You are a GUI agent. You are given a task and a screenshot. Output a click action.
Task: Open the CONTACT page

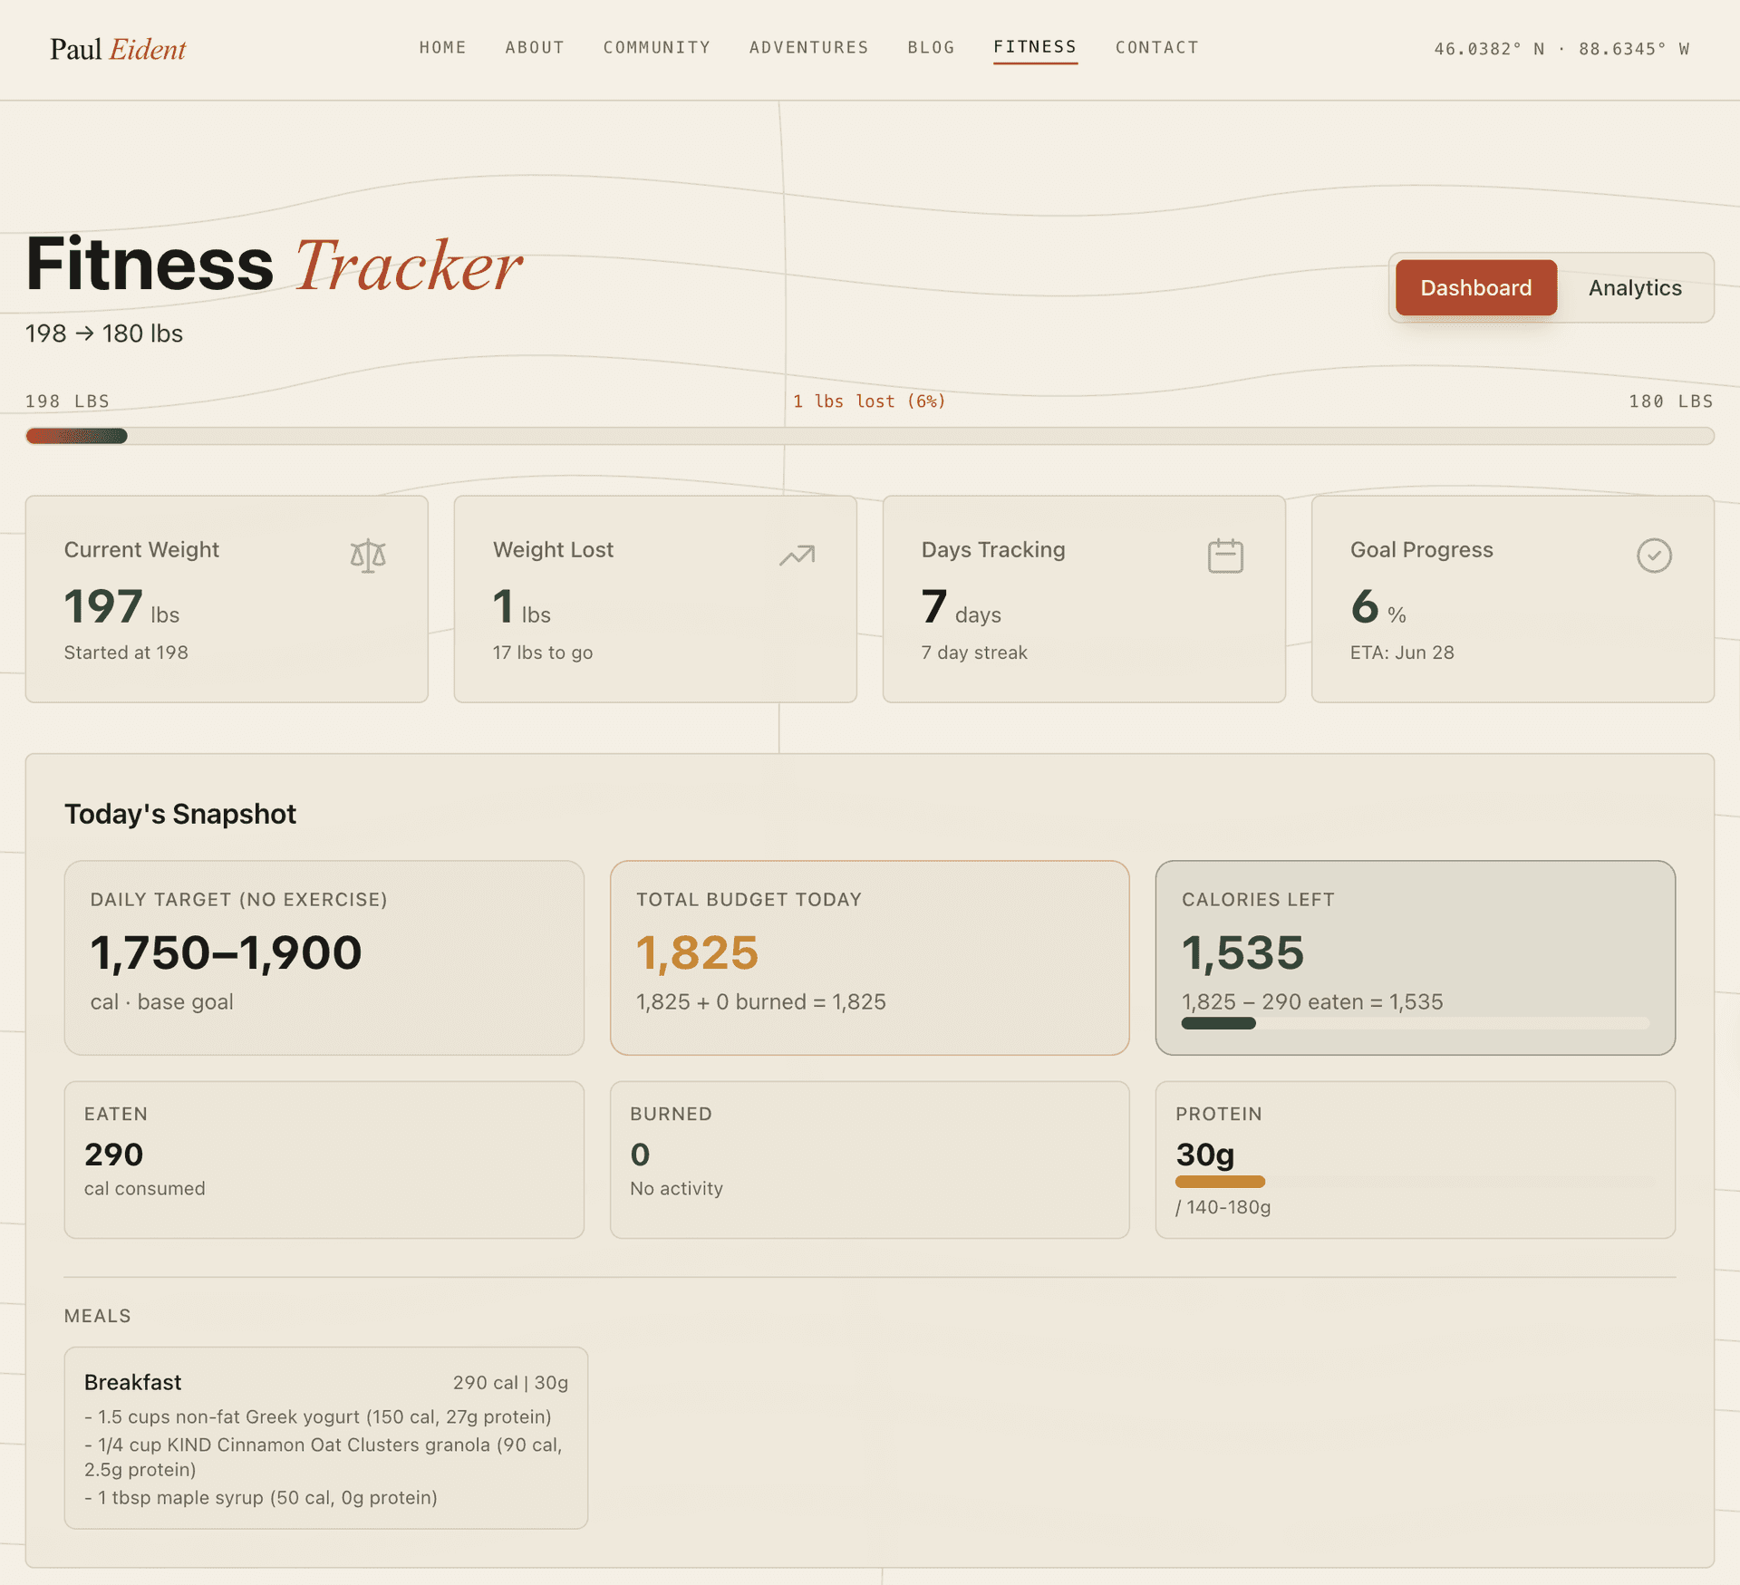coord(1156,47)
